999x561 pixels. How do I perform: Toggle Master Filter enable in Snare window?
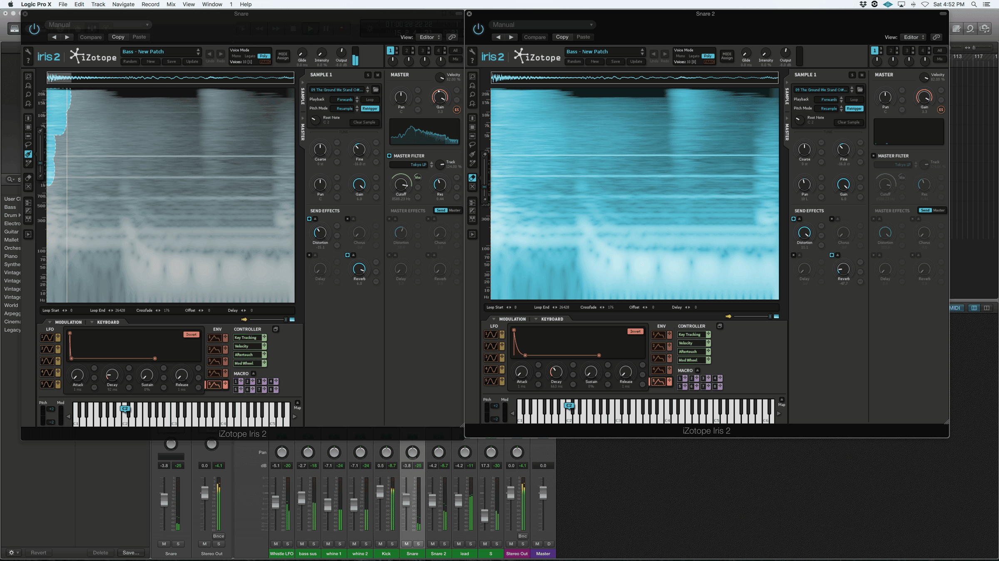point(389,156)
